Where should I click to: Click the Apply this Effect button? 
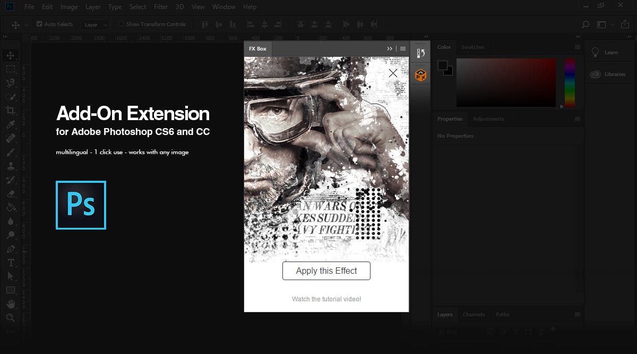pyautogui.click(x=326, y=271)
